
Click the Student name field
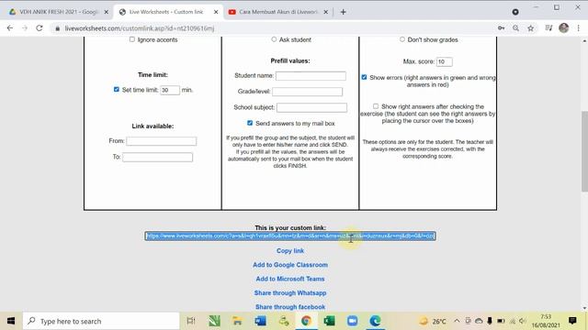311,76
